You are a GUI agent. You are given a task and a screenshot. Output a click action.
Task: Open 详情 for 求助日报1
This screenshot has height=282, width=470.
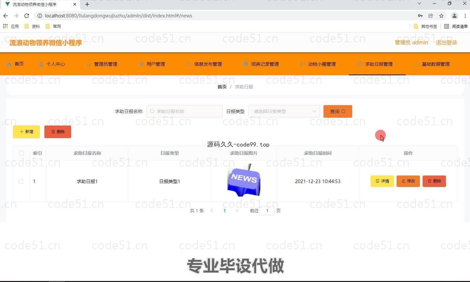382,181
